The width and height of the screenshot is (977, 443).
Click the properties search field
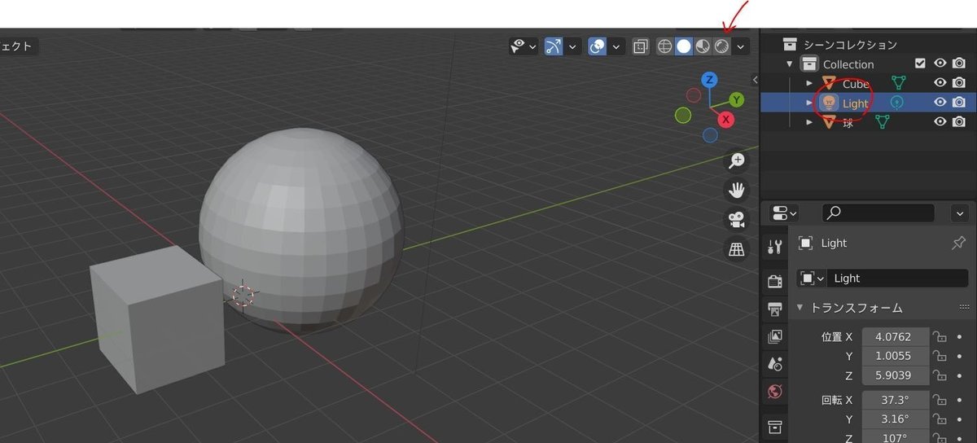tap(878, 213)
